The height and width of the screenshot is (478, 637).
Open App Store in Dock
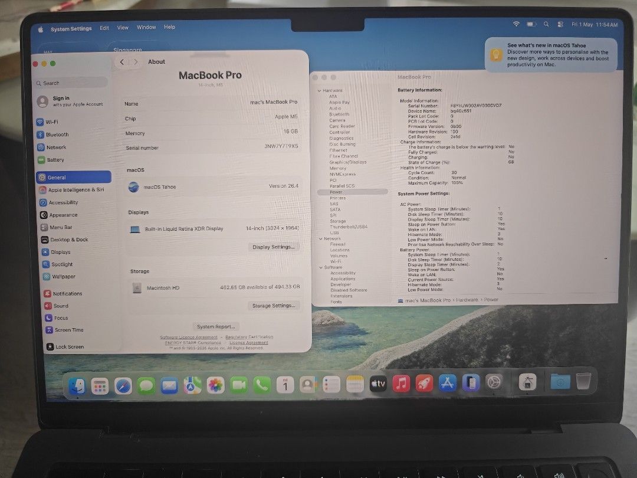click(447, 383)
